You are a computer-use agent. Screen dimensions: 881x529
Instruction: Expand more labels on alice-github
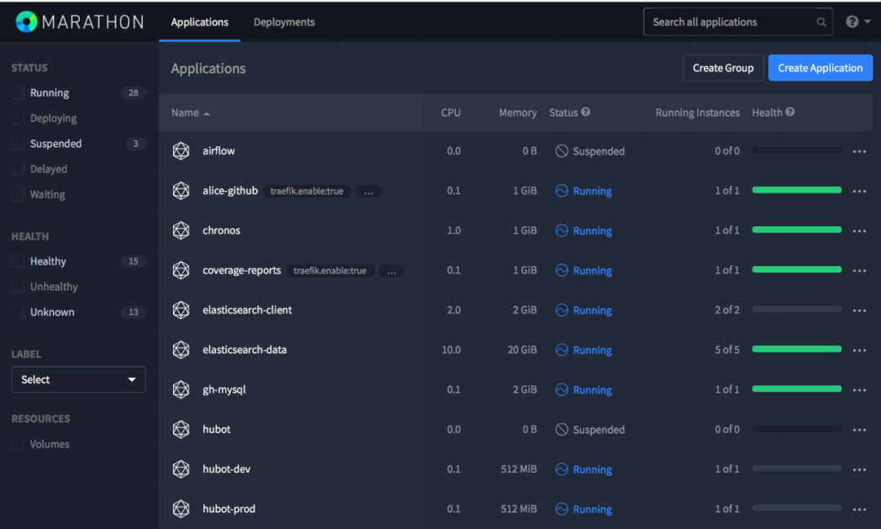pos(369,192)
